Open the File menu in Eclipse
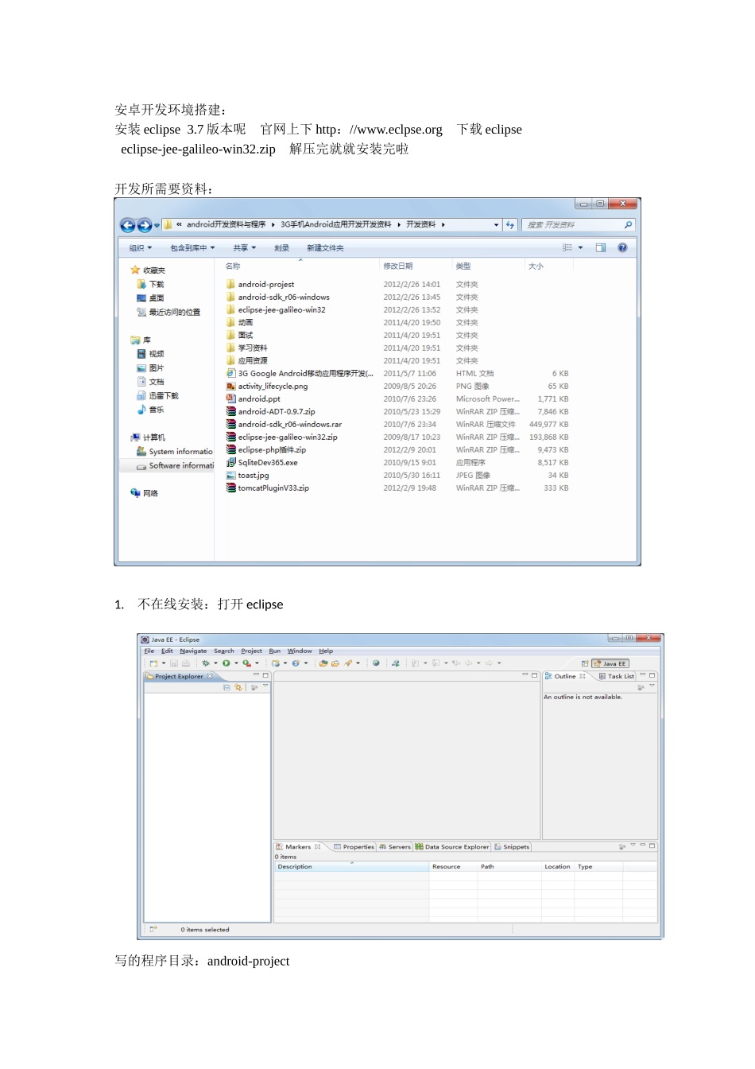 tap(149, 651)
